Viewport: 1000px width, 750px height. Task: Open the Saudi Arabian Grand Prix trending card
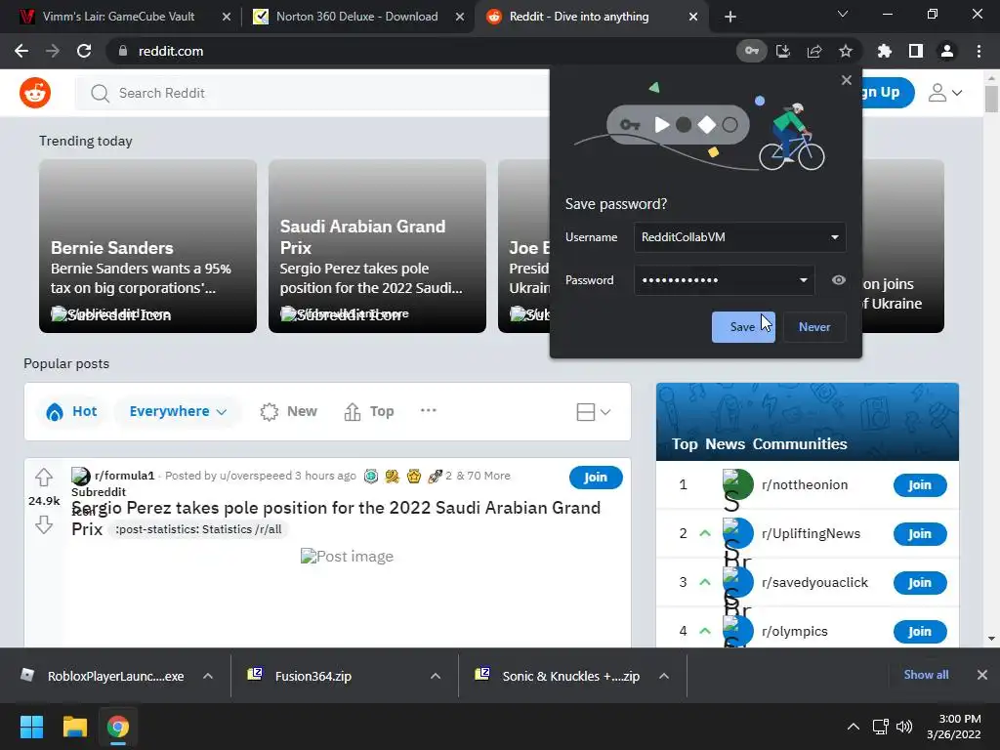point(378,246)
